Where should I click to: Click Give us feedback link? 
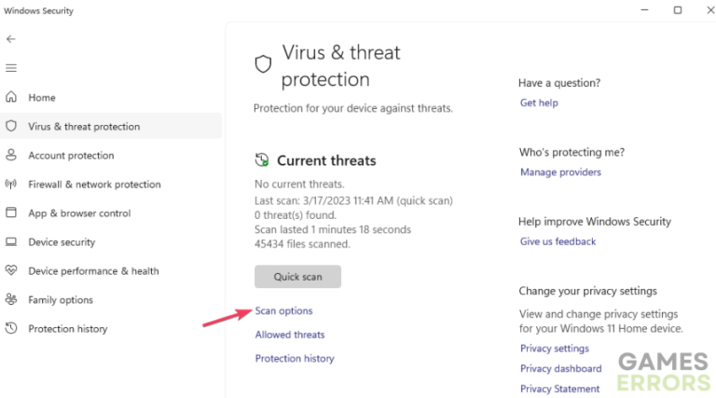pyautogui.click(x=558, y=241)
